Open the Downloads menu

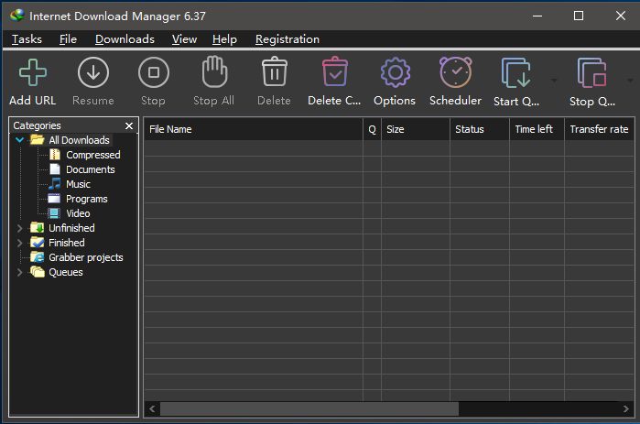click(125, 39)
